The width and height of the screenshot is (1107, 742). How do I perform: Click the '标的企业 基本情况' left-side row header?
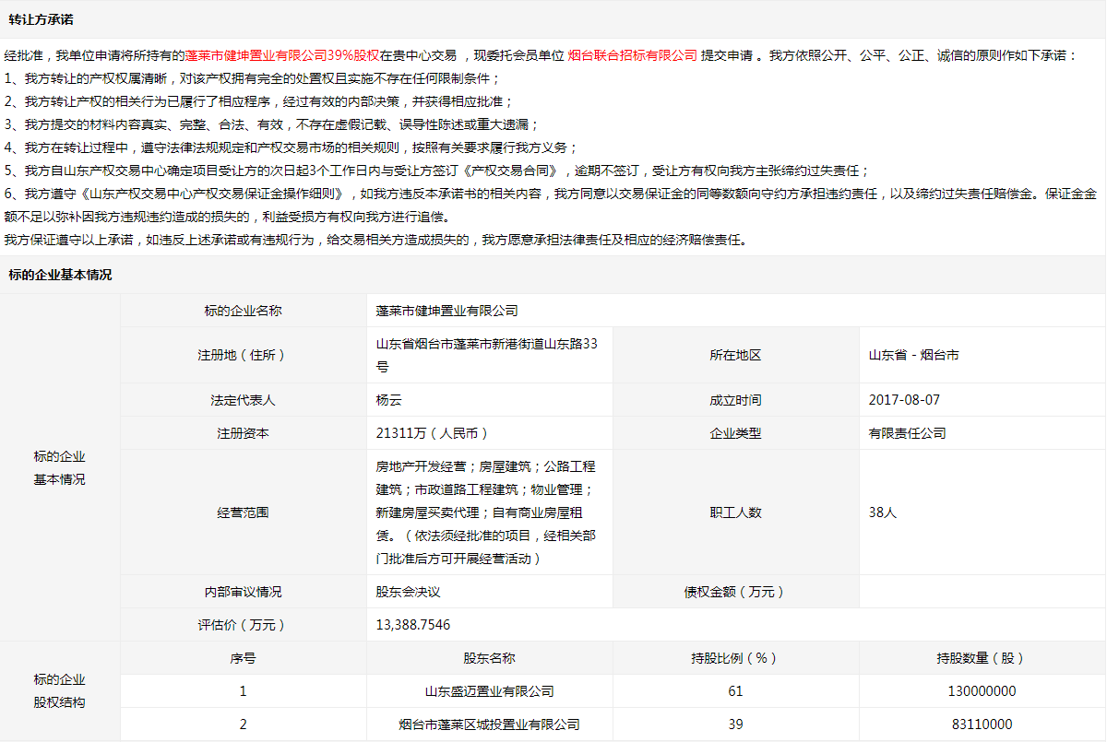pyautogui.click(x=60, y=467)
